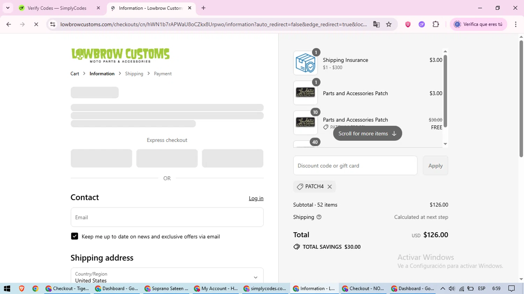Click the Log in link

256,198
